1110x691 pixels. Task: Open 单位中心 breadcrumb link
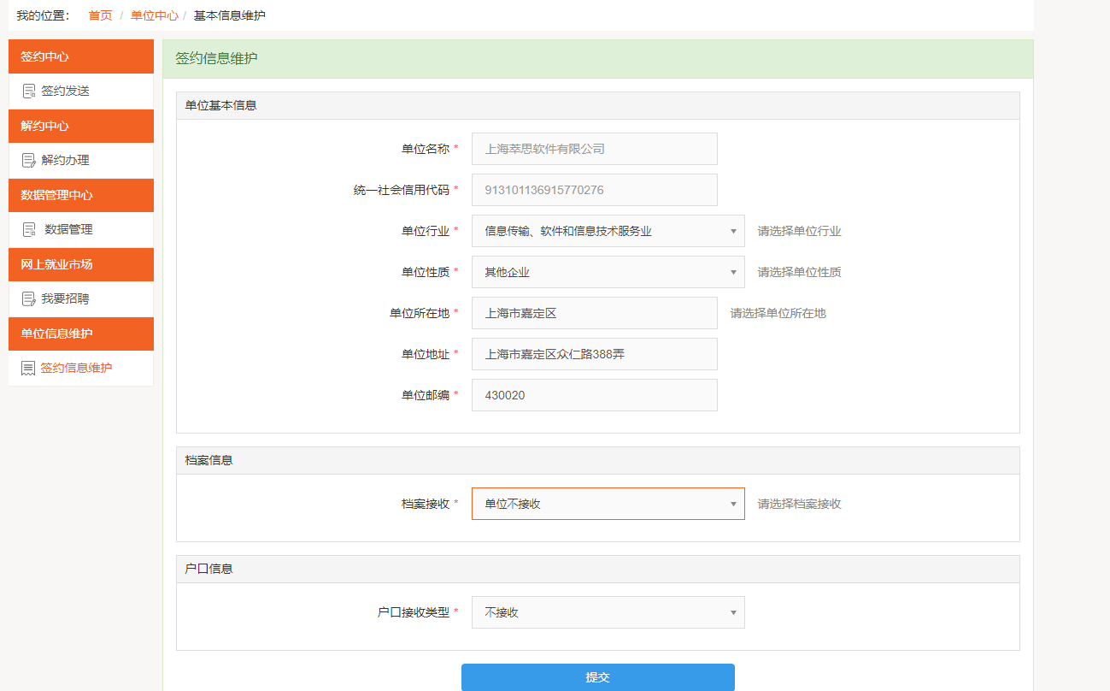point(154,15)
